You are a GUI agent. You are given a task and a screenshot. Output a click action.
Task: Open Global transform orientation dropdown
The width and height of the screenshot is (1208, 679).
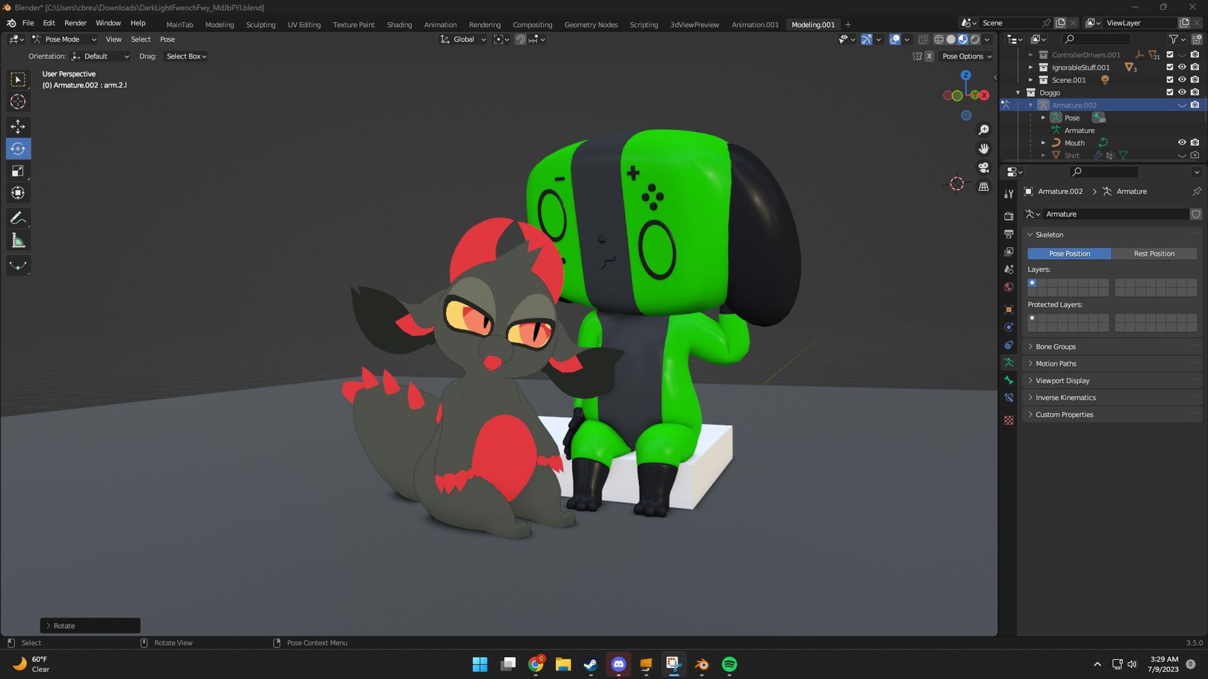pyautogui.click(x=463, y=39)
